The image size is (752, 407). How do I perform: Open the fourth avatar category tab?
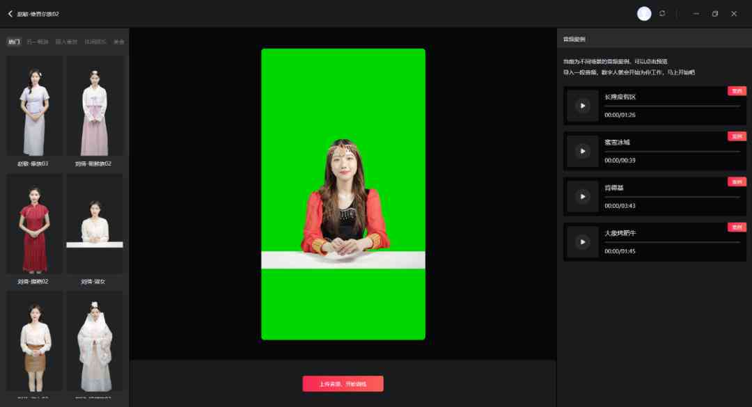(95, 42)
